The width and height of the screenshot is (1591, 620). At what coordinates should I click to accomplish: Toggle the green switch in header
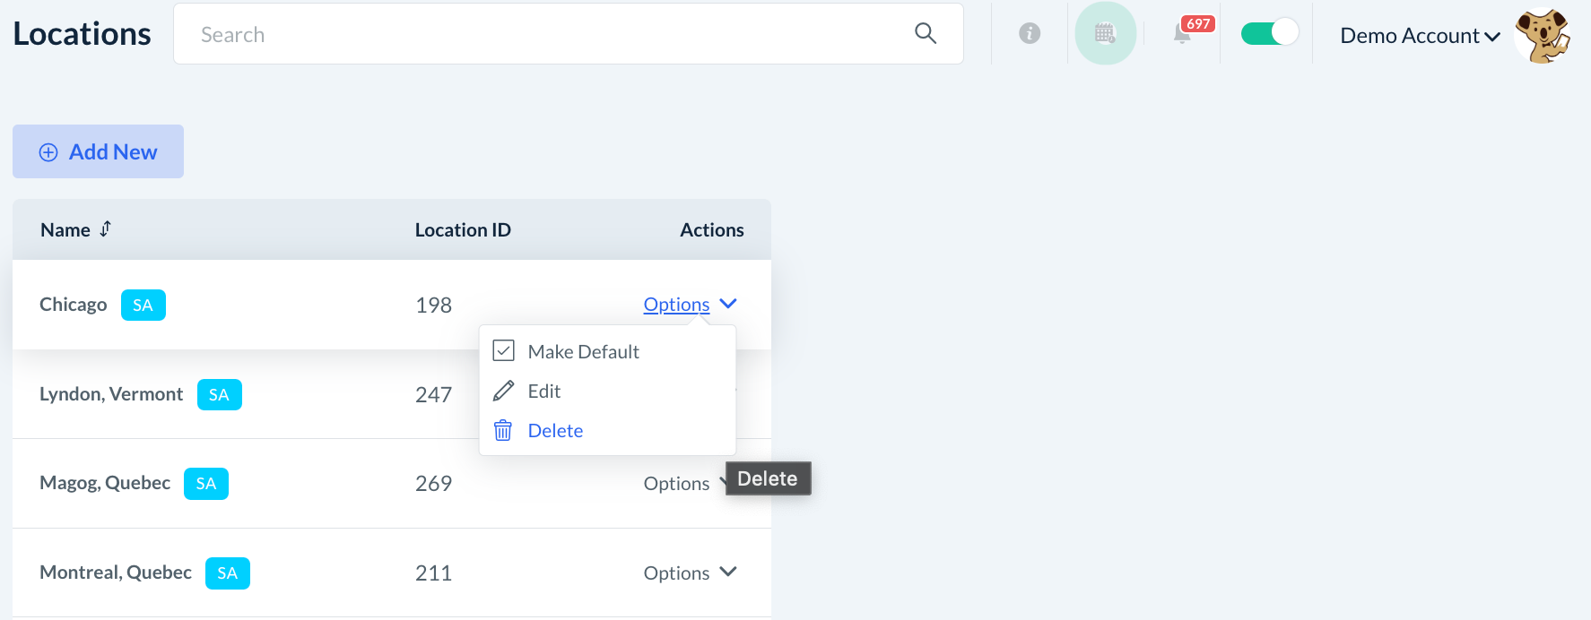click(1269, 33)
